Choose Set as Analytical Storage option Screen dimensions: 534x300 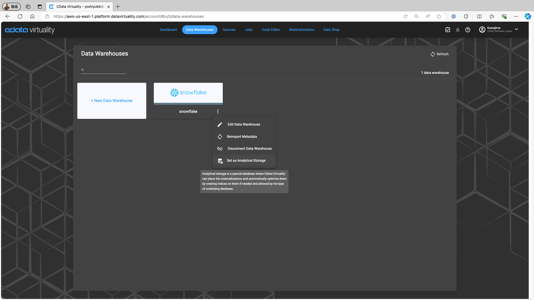246,161
